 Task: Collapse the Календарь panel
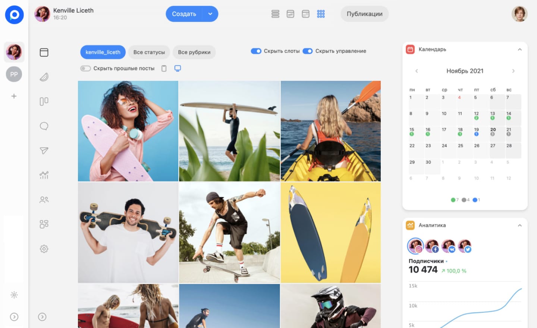pos(519,49)
